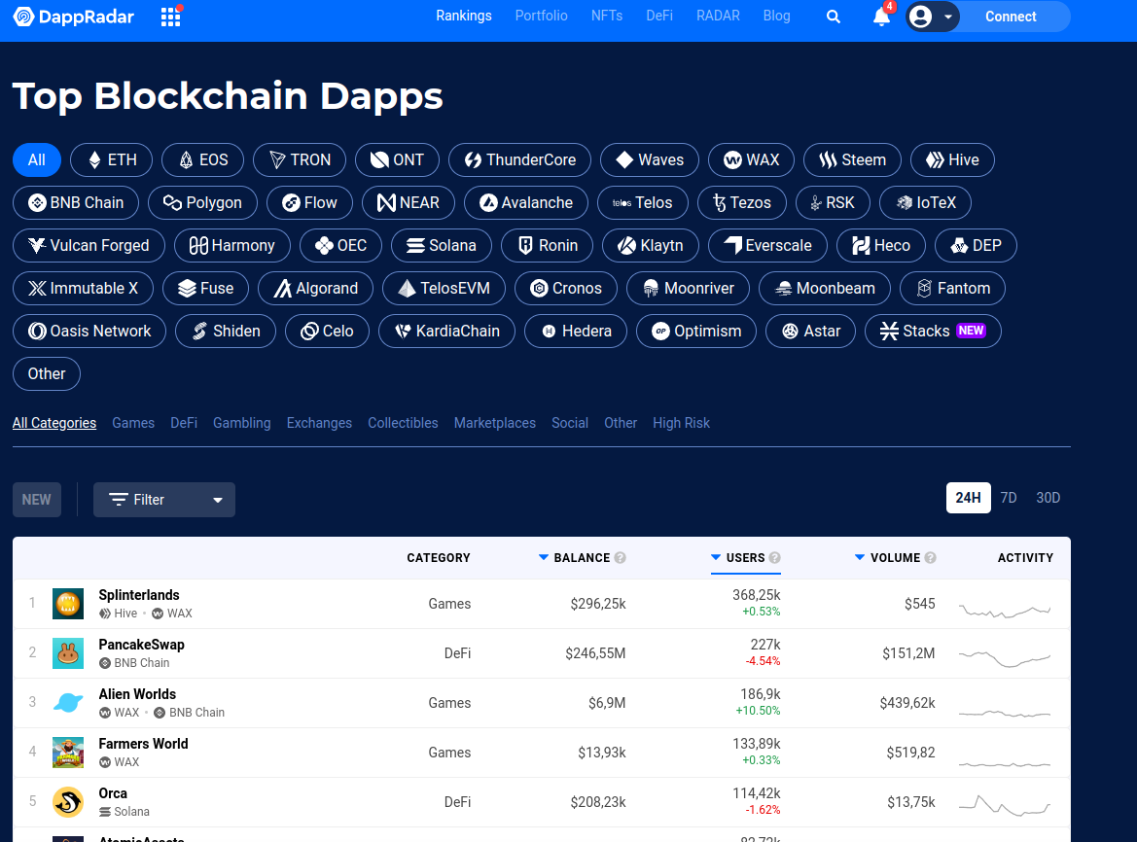Open the NFTs nav item
The image size is (1137, 842).
click(607, 16)
